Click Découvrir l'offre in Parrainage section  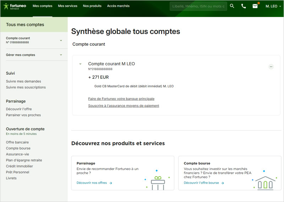pos(19,109)
